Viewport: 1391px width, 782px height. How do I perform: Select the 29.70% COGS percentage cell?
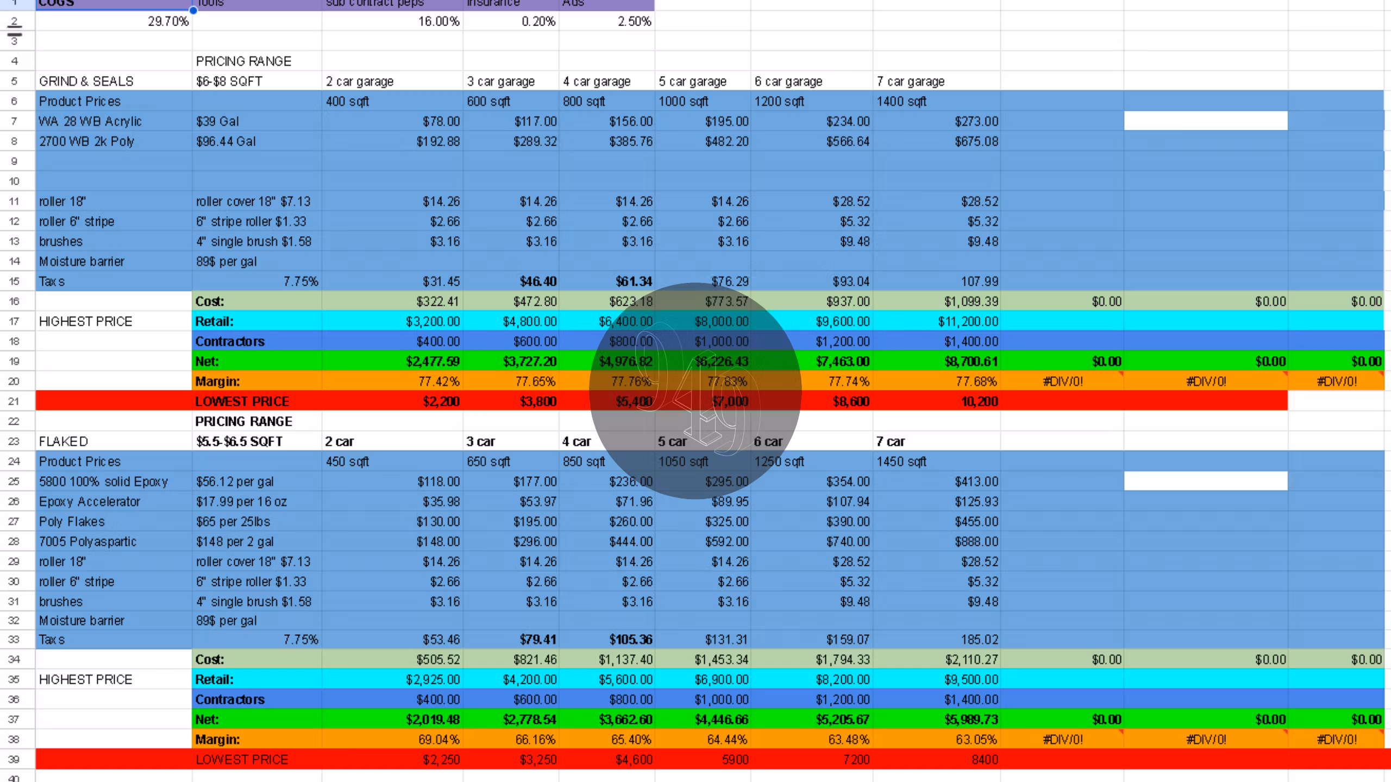114,21
